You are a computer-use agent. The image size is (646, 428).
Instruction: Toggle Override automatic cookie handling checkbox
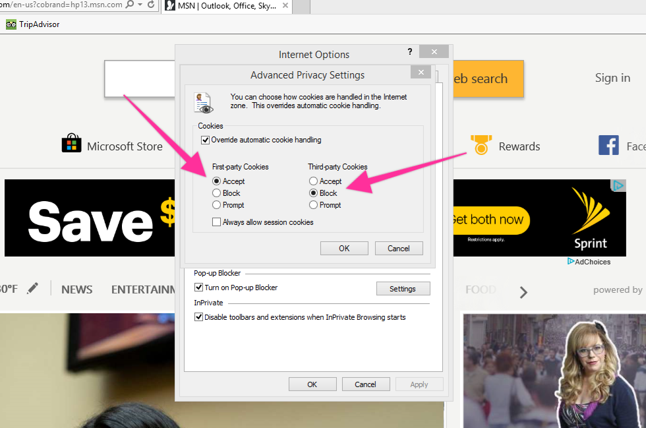click(205, 140)
